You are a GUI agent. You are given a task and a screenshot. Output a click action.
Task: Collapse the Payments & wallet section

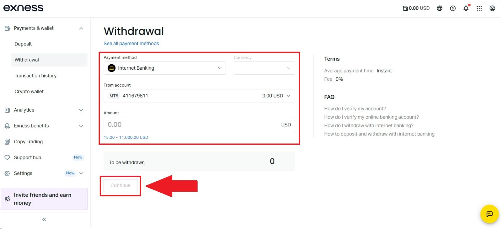[x=81, y=28]
